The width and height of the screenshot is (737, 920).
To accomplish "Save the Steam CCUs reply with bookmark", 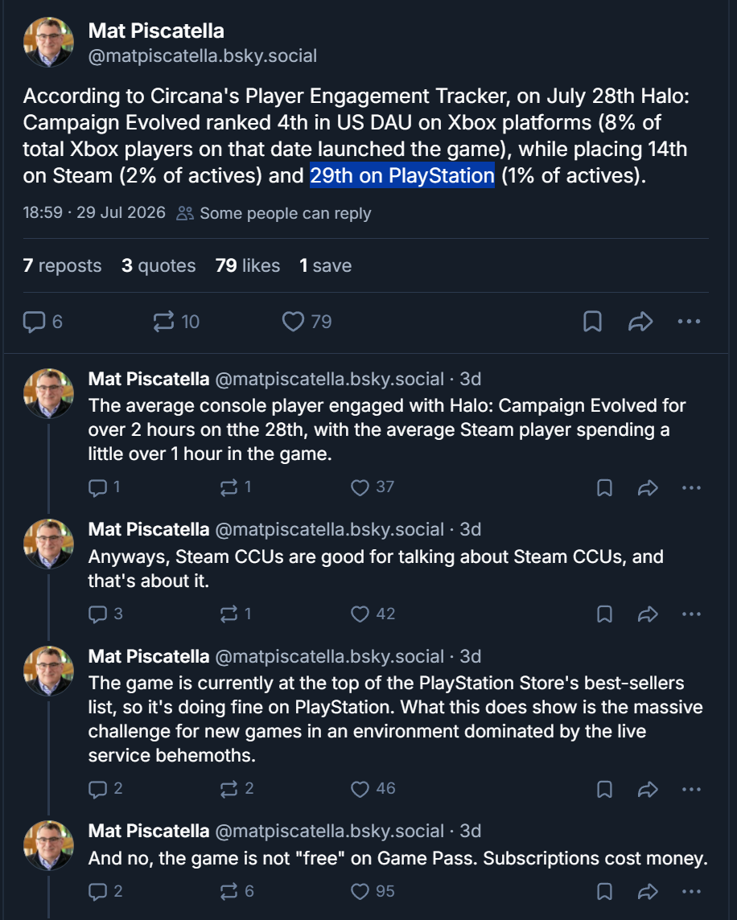I will coord(604,614).
